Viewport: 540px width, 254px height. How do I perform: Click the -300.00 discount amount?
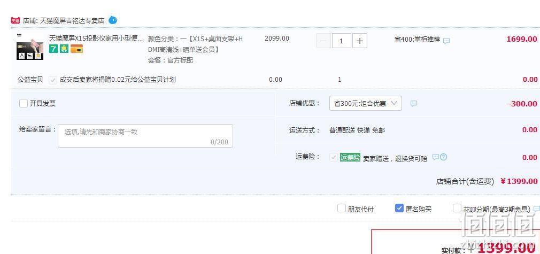pyautogui.click(x=522, y=104)
